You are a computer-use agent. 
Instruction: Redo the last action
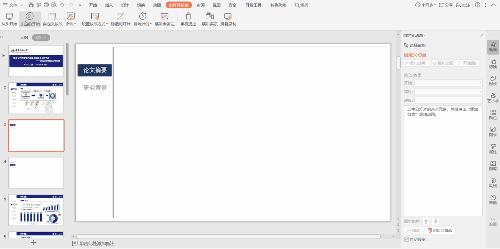[x=71, y=5]
